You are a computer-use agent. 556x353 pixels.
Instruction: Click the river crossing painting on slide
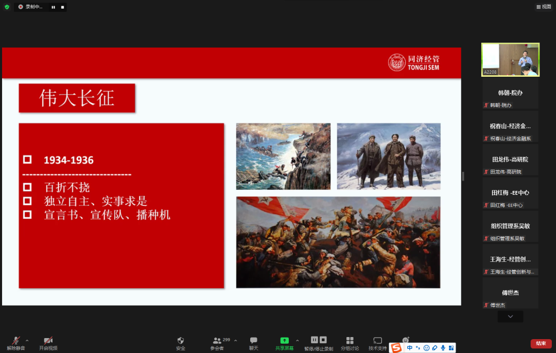click(283, 156)
